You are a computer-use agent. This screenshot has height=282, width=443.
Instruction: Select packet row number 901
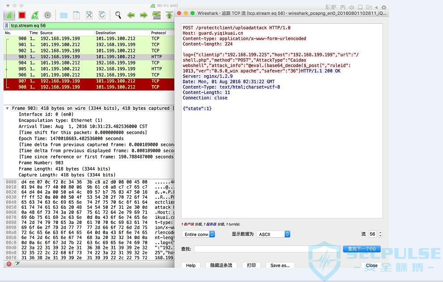click(x=89, y=45)
